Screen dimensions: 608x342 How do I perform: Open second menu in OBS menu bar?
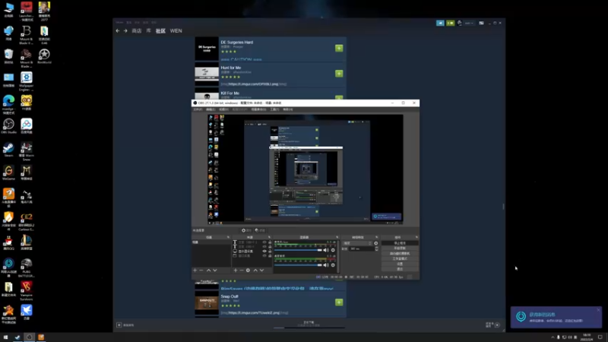(211, 109)
